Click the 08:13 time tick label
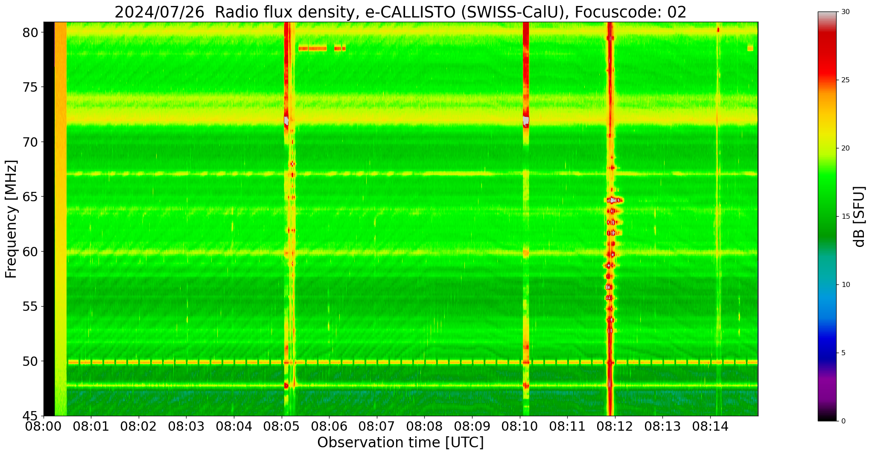The height and width of the screenshot is (455, 872). (x=663, y=426)
